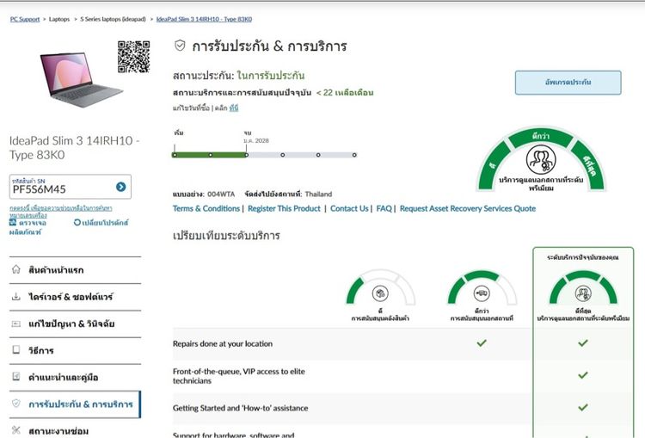The image size is (645, 438).
Task: Click the troubleshoot & diagnose sidebar icon
Action: [16, 324]
